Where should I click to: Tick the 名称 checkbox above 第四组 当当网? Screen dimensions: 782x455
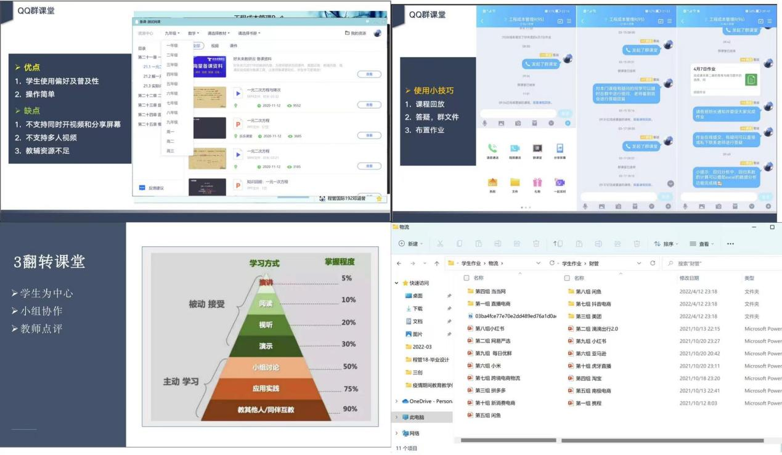466,278
